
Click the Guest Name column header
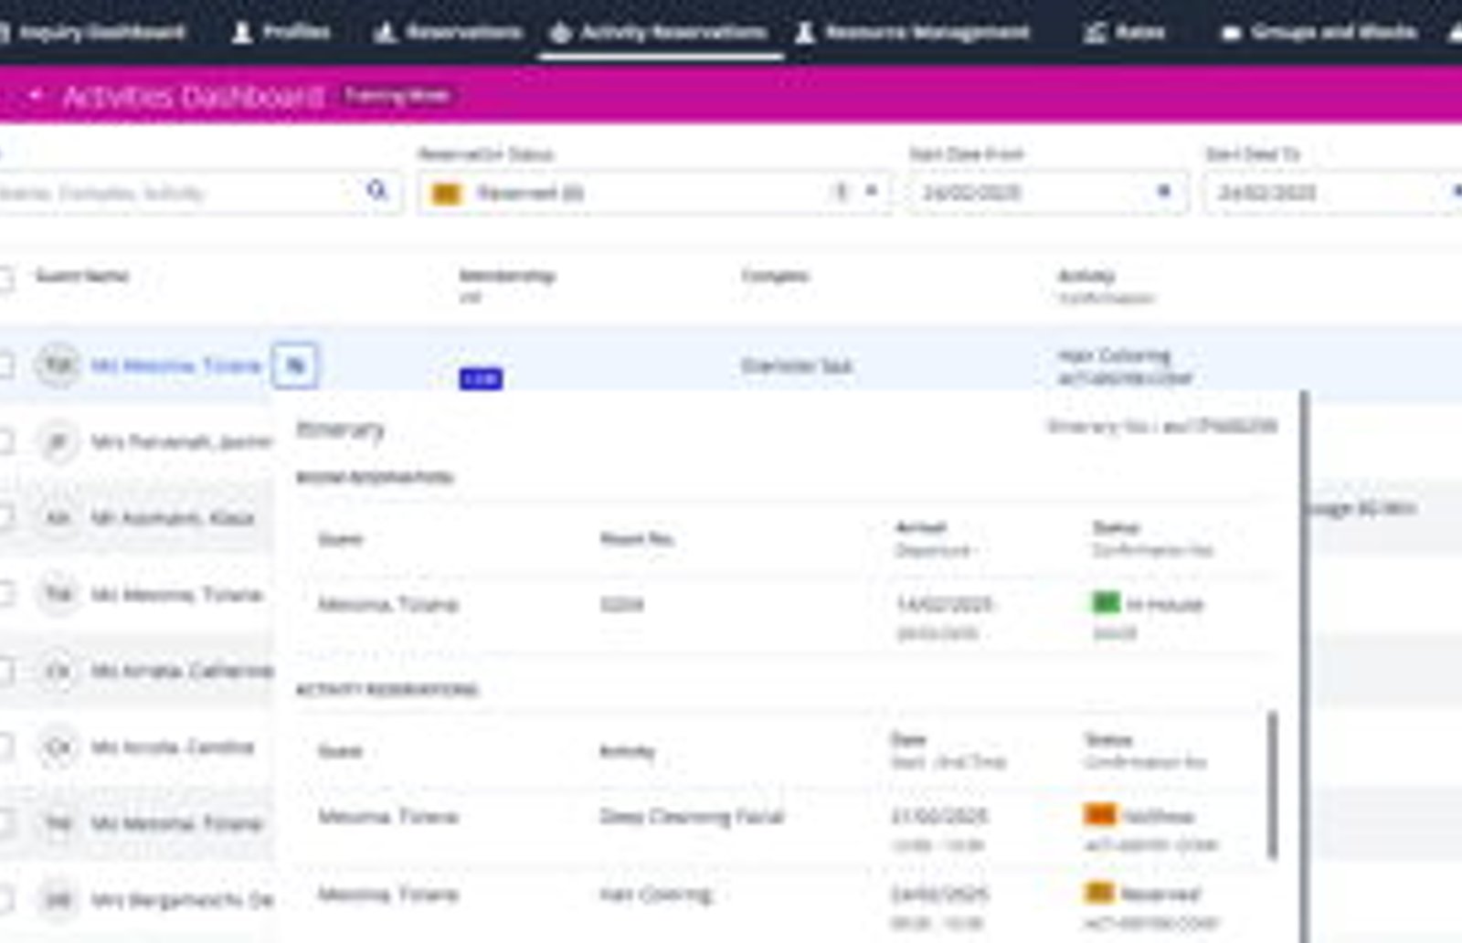[x=81, y=276]
